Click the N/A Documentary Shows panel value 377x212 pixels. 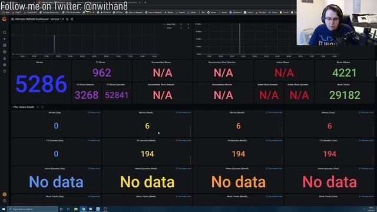163,73
